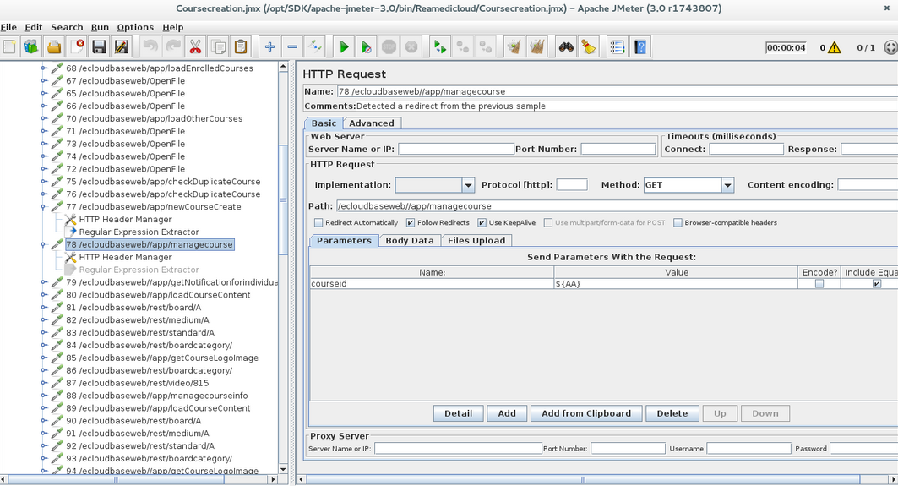Click the Save test plan floppy icon
The image size is (898, 486).
pos(99,47)
